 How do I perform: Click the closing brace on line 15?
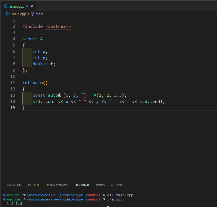24,108
